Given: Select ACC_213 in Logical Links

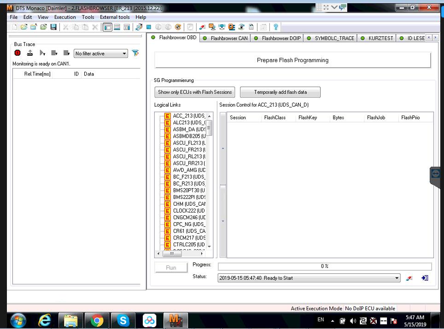Looking at the screenshot, I should pyautogui.click(x=189, y=115).
